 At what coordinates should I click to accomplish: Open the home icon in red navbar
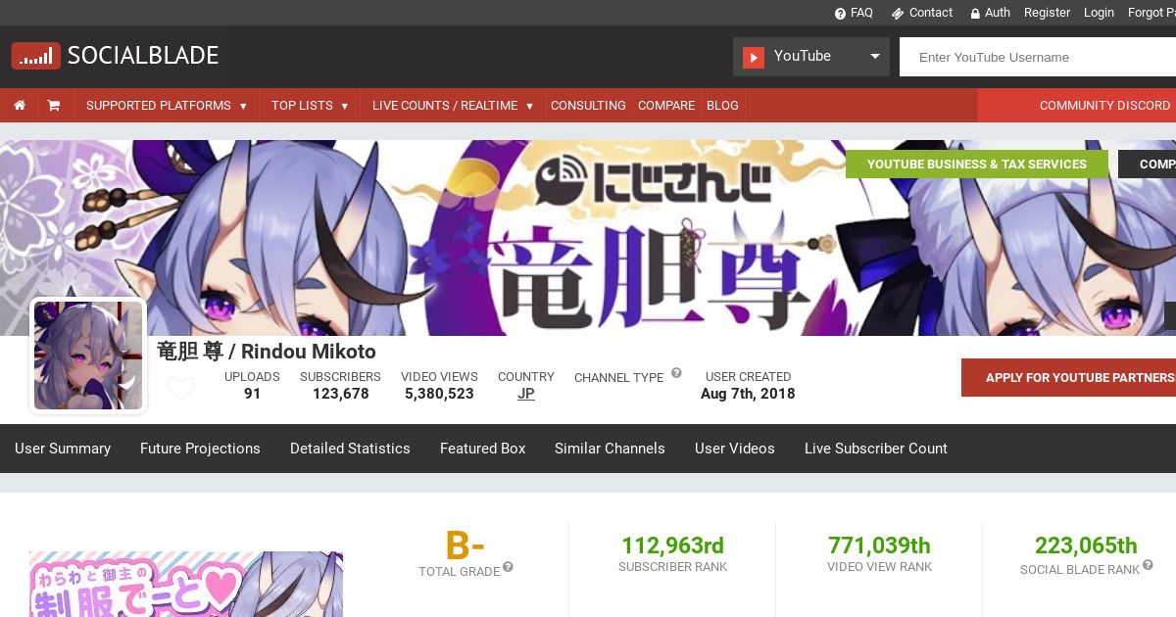click(x=20, y=105)
